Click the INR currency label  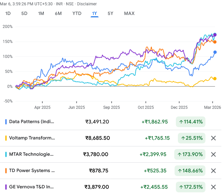click(x=59, y=4)
